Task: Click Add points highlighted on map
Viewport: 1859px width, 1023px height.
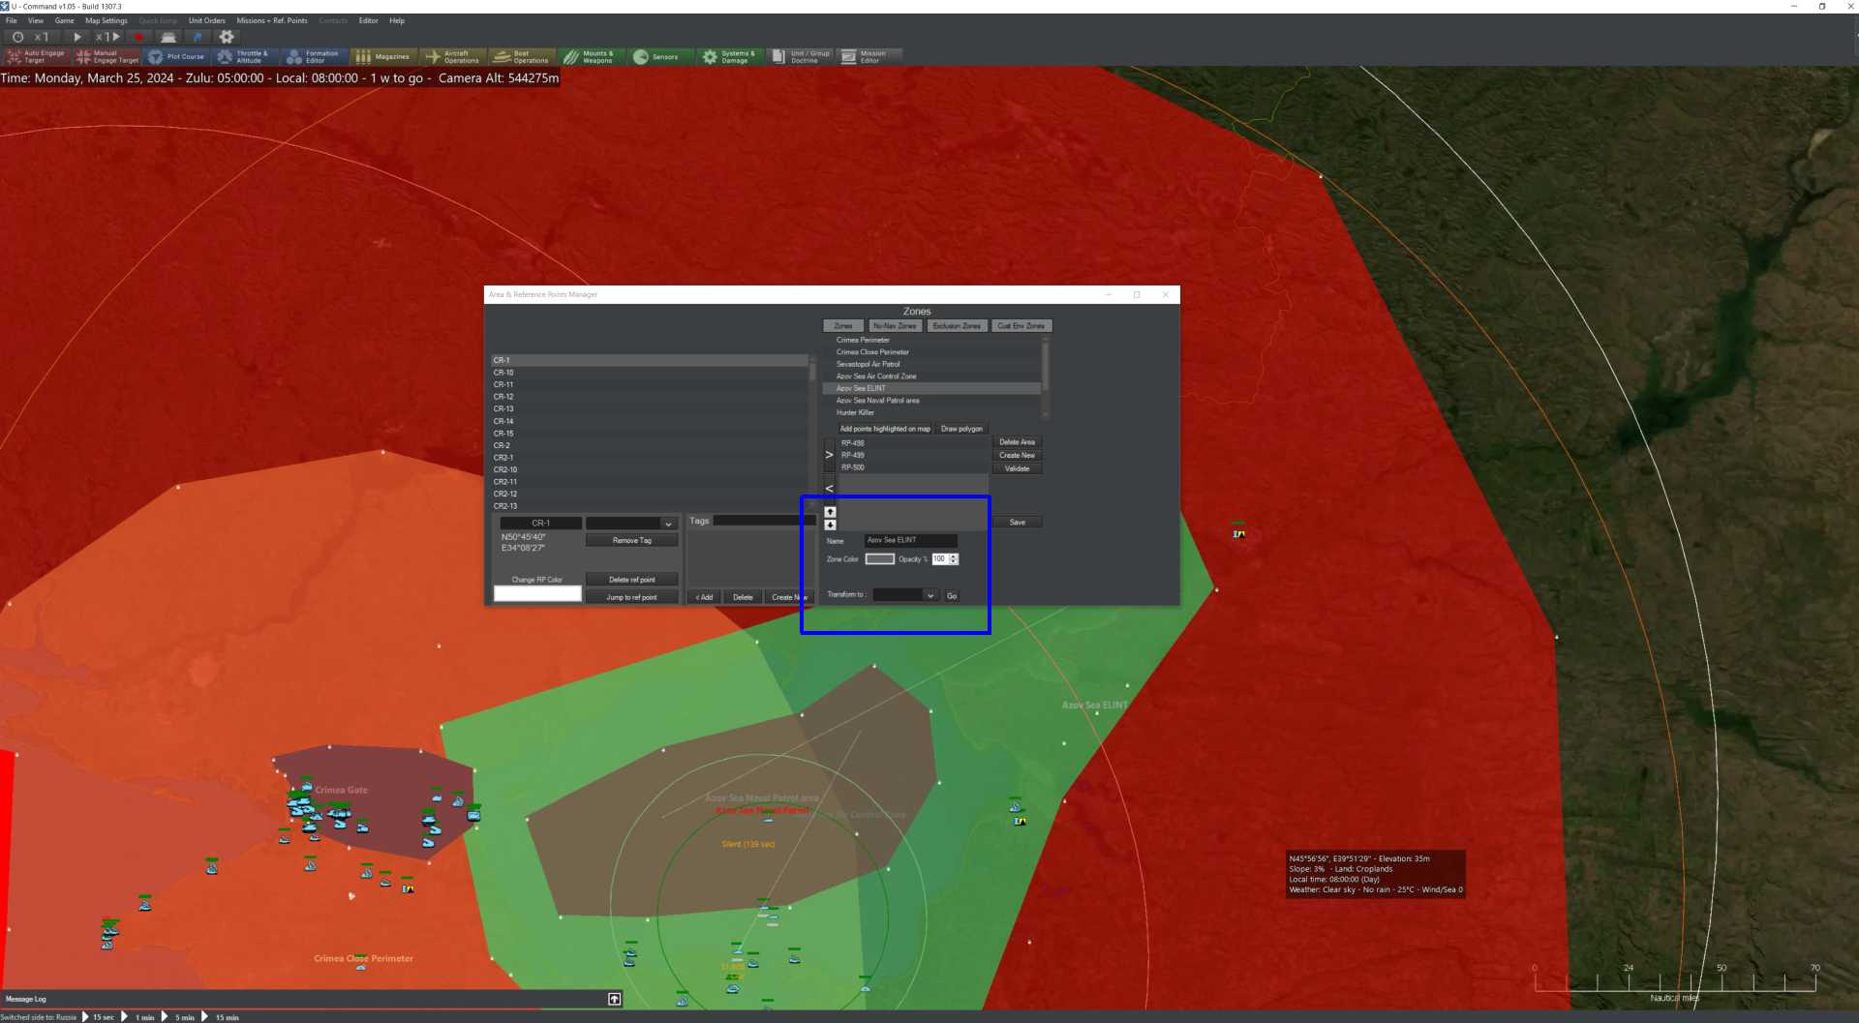Action: [x=885, y=429]
